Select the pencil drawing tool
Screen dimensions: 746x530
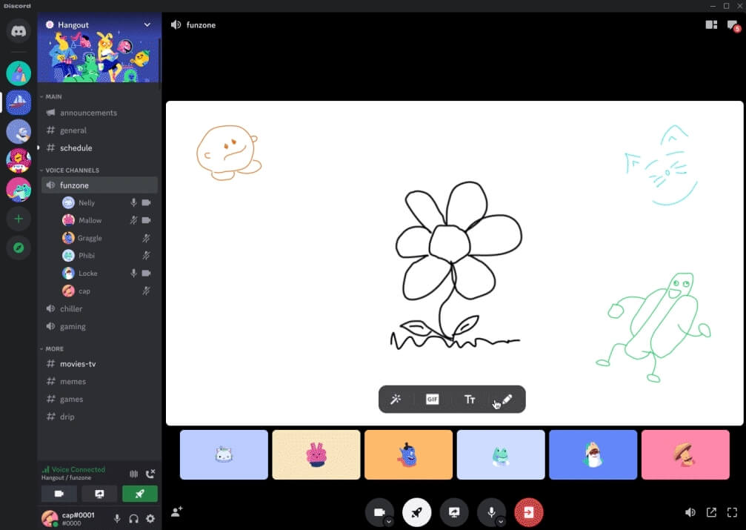click(x=507, y=399)
